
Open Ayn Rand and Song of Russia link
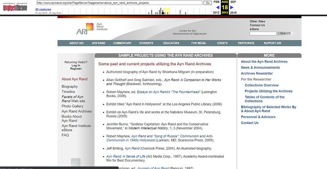pos(160,138)
